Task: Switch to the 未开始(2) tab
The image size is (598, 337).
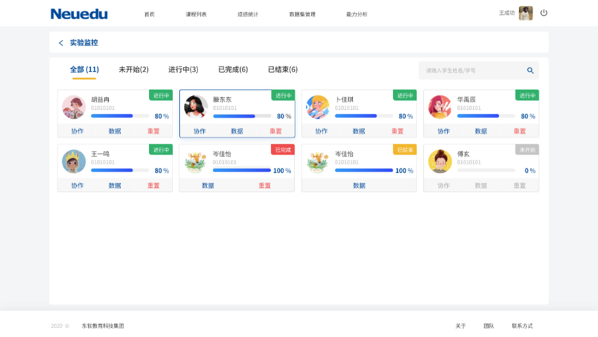Action: click(133, 70)
